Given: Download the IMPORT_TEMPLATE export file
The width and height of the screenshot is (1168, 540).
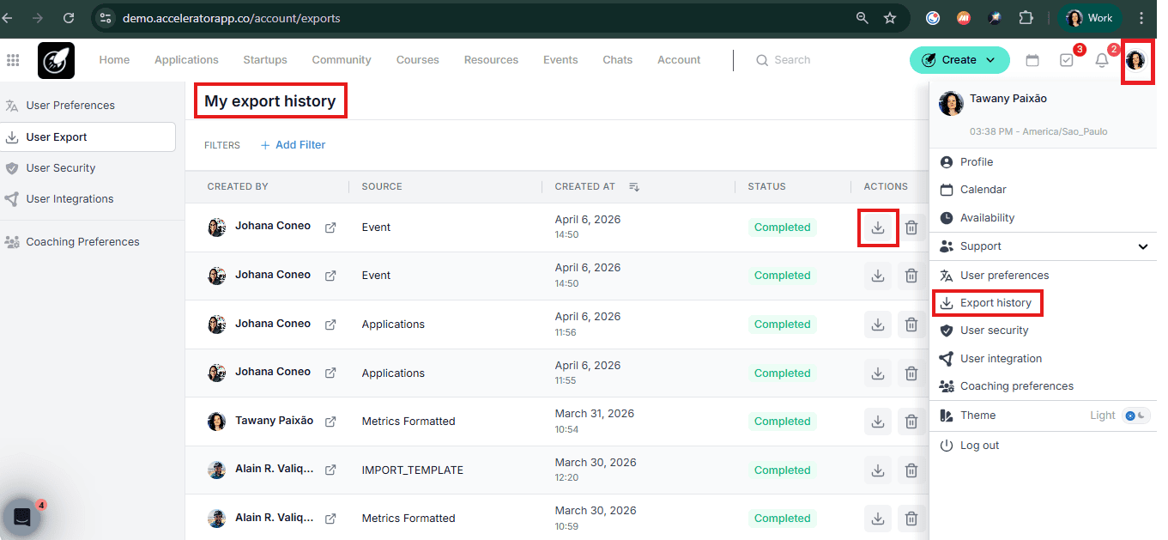Looking at the screenshot, I should point(878,470).
